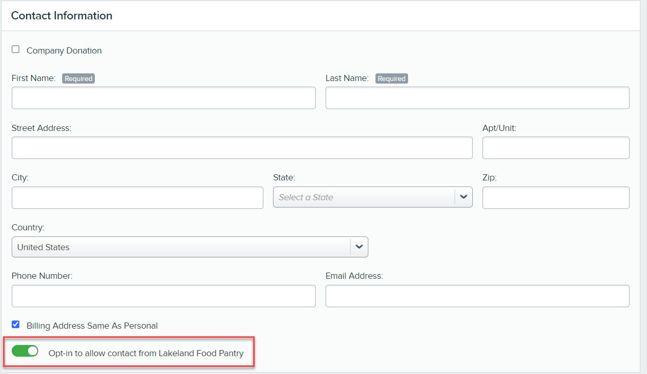
Task: Click the Phone Number input
Action: (164, 296)
